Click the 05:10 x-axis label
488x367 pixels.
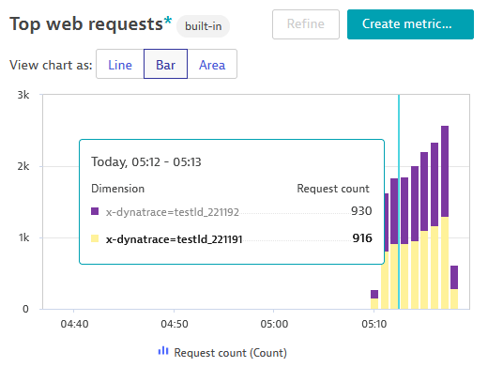[374, 324]
